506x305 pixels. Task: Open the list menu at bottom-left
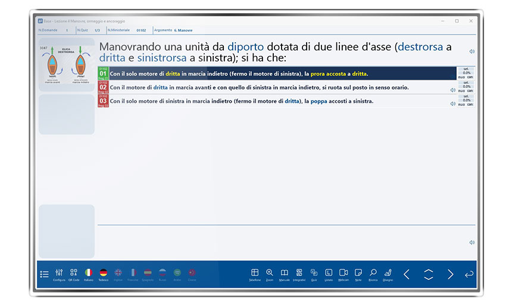pyautogui.click(x=44, y=274)
